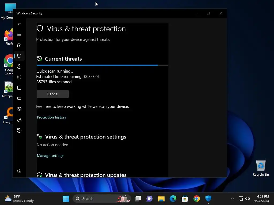The width and height of the screenshot is (274, 205).
Task: Open the network status tray icon
Action: pyautogui.click(x=241, y=199)
